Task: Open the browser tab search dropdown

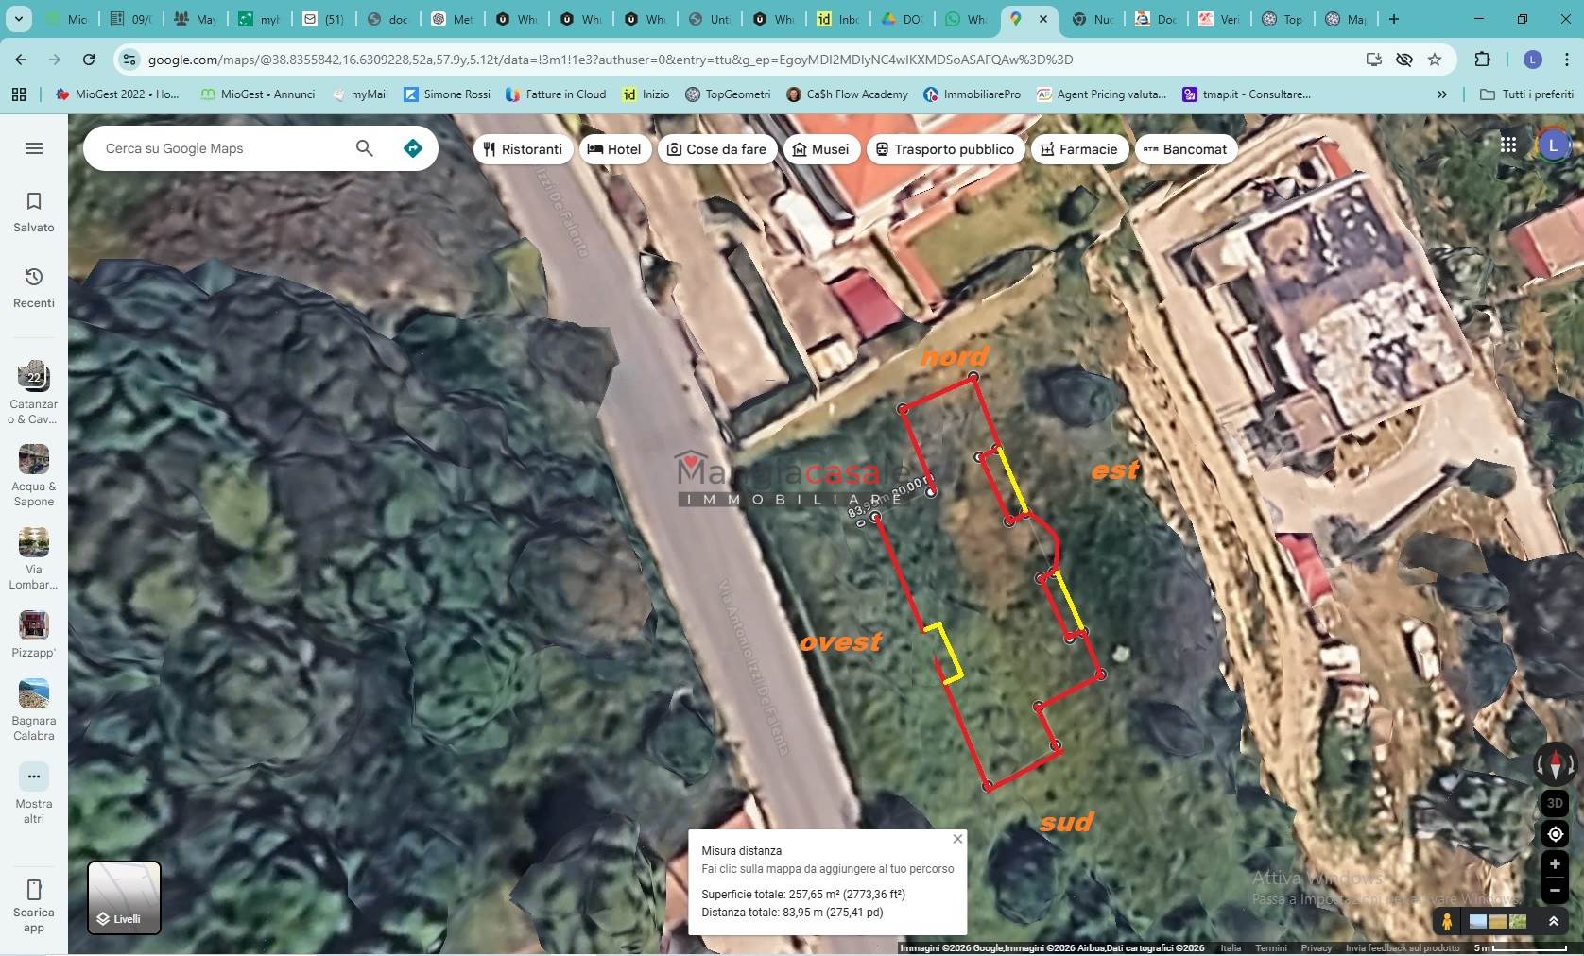Action: [19, 19]
